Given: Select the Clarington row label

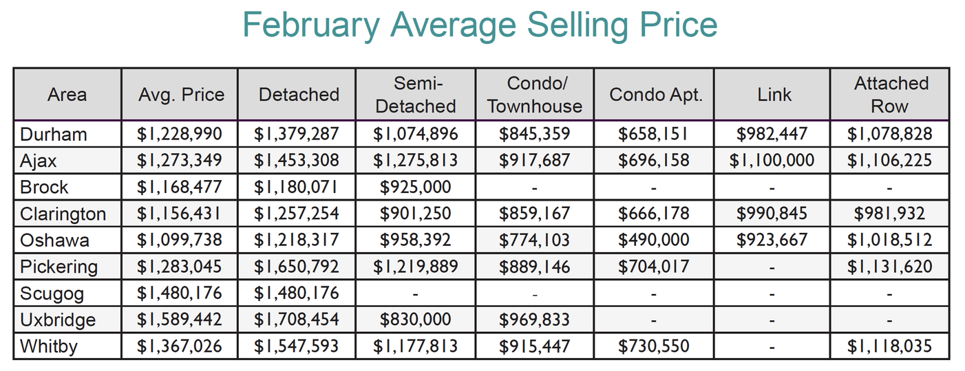Looking at the screenshot, I should (63, 214).
